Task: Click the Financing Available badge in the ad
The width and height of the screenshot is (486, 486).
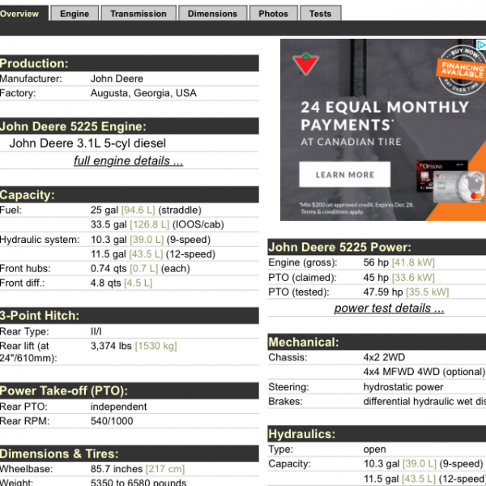Action: pos(463,70)
